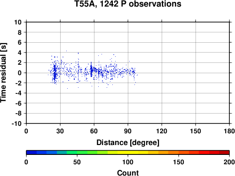Click the Count colorbar label

click(128, 173)
